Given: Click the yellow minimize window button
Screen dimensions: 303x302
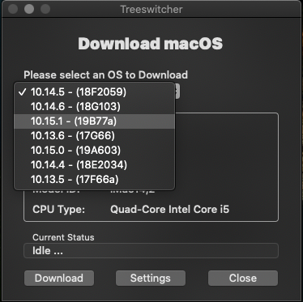Looking at the screenshot, I should click(x=29, y=9).
